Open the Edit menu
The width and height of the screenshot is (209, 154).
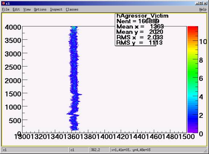click(x=16, y=9)
